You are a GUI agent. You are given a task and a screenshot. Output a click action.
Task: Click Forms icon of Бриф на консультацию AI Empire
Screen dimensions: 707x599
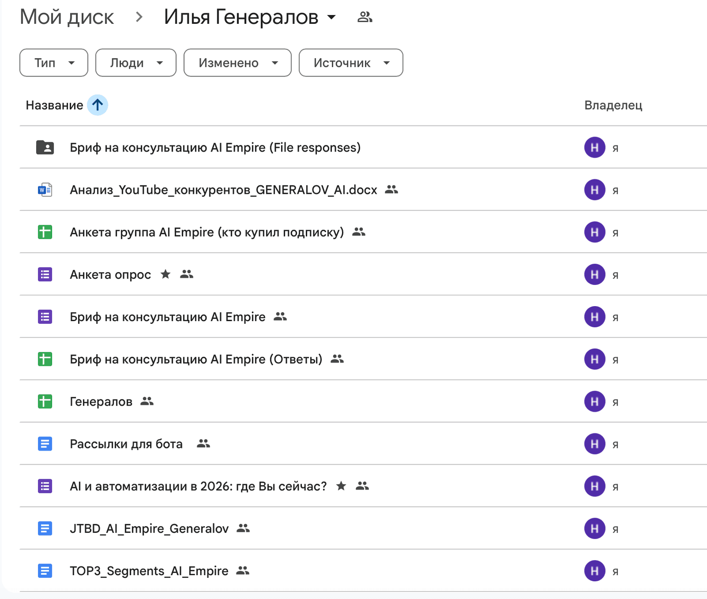point(45,317)
